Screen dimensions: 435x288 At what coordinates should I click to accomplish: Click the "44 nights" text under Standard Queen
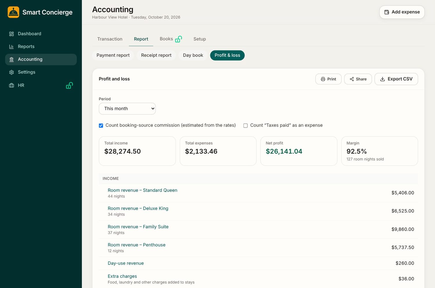click(116, 196)
